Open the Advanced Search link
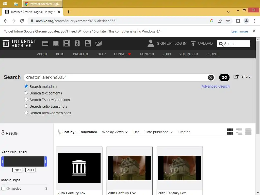 click(215, 86)
